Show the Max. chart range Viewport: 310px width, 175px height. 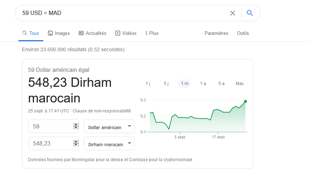coord(240,84)
